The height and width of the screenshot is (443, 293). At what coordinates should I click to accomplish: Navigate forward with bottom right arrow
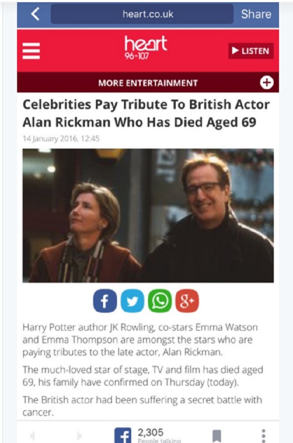pos(79,436)
